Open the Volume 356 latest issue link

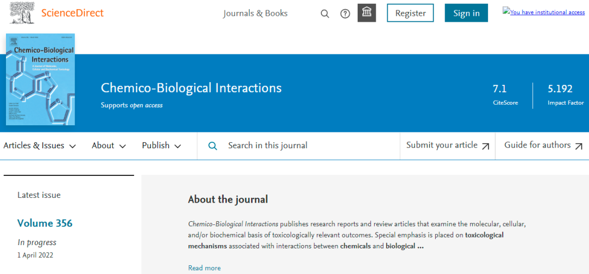point(45,223)
